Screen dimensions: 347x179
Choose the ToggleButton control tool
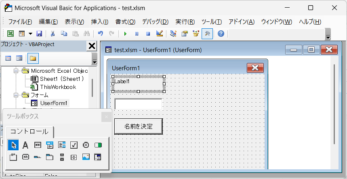[98, 145]
